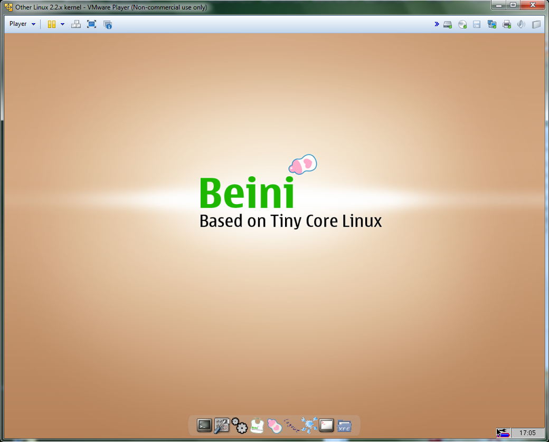Open the gears settings icon in dock
The width and height of the screenshot is (549, 442).
[x=239, y=425]
